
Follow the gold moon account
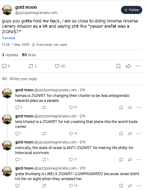(131, 10)
